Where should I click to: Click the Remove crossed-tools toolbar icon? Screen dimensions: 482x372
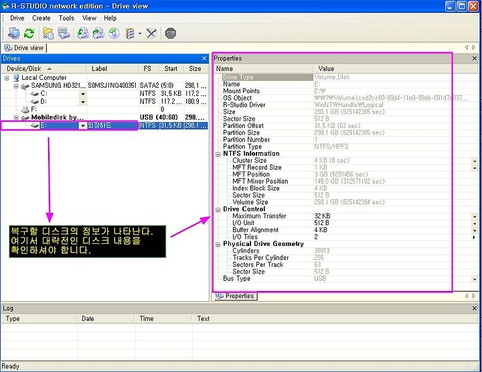[x=151, y=34]
